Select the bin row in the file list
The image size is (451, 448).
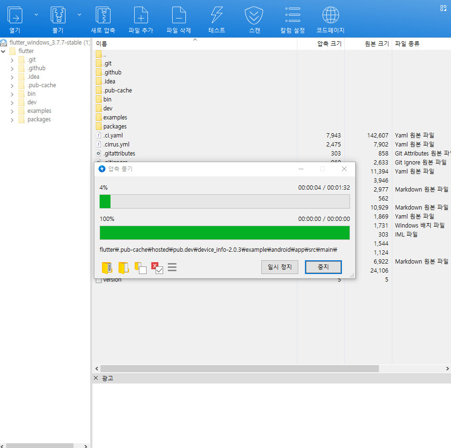tap(195, 99)
